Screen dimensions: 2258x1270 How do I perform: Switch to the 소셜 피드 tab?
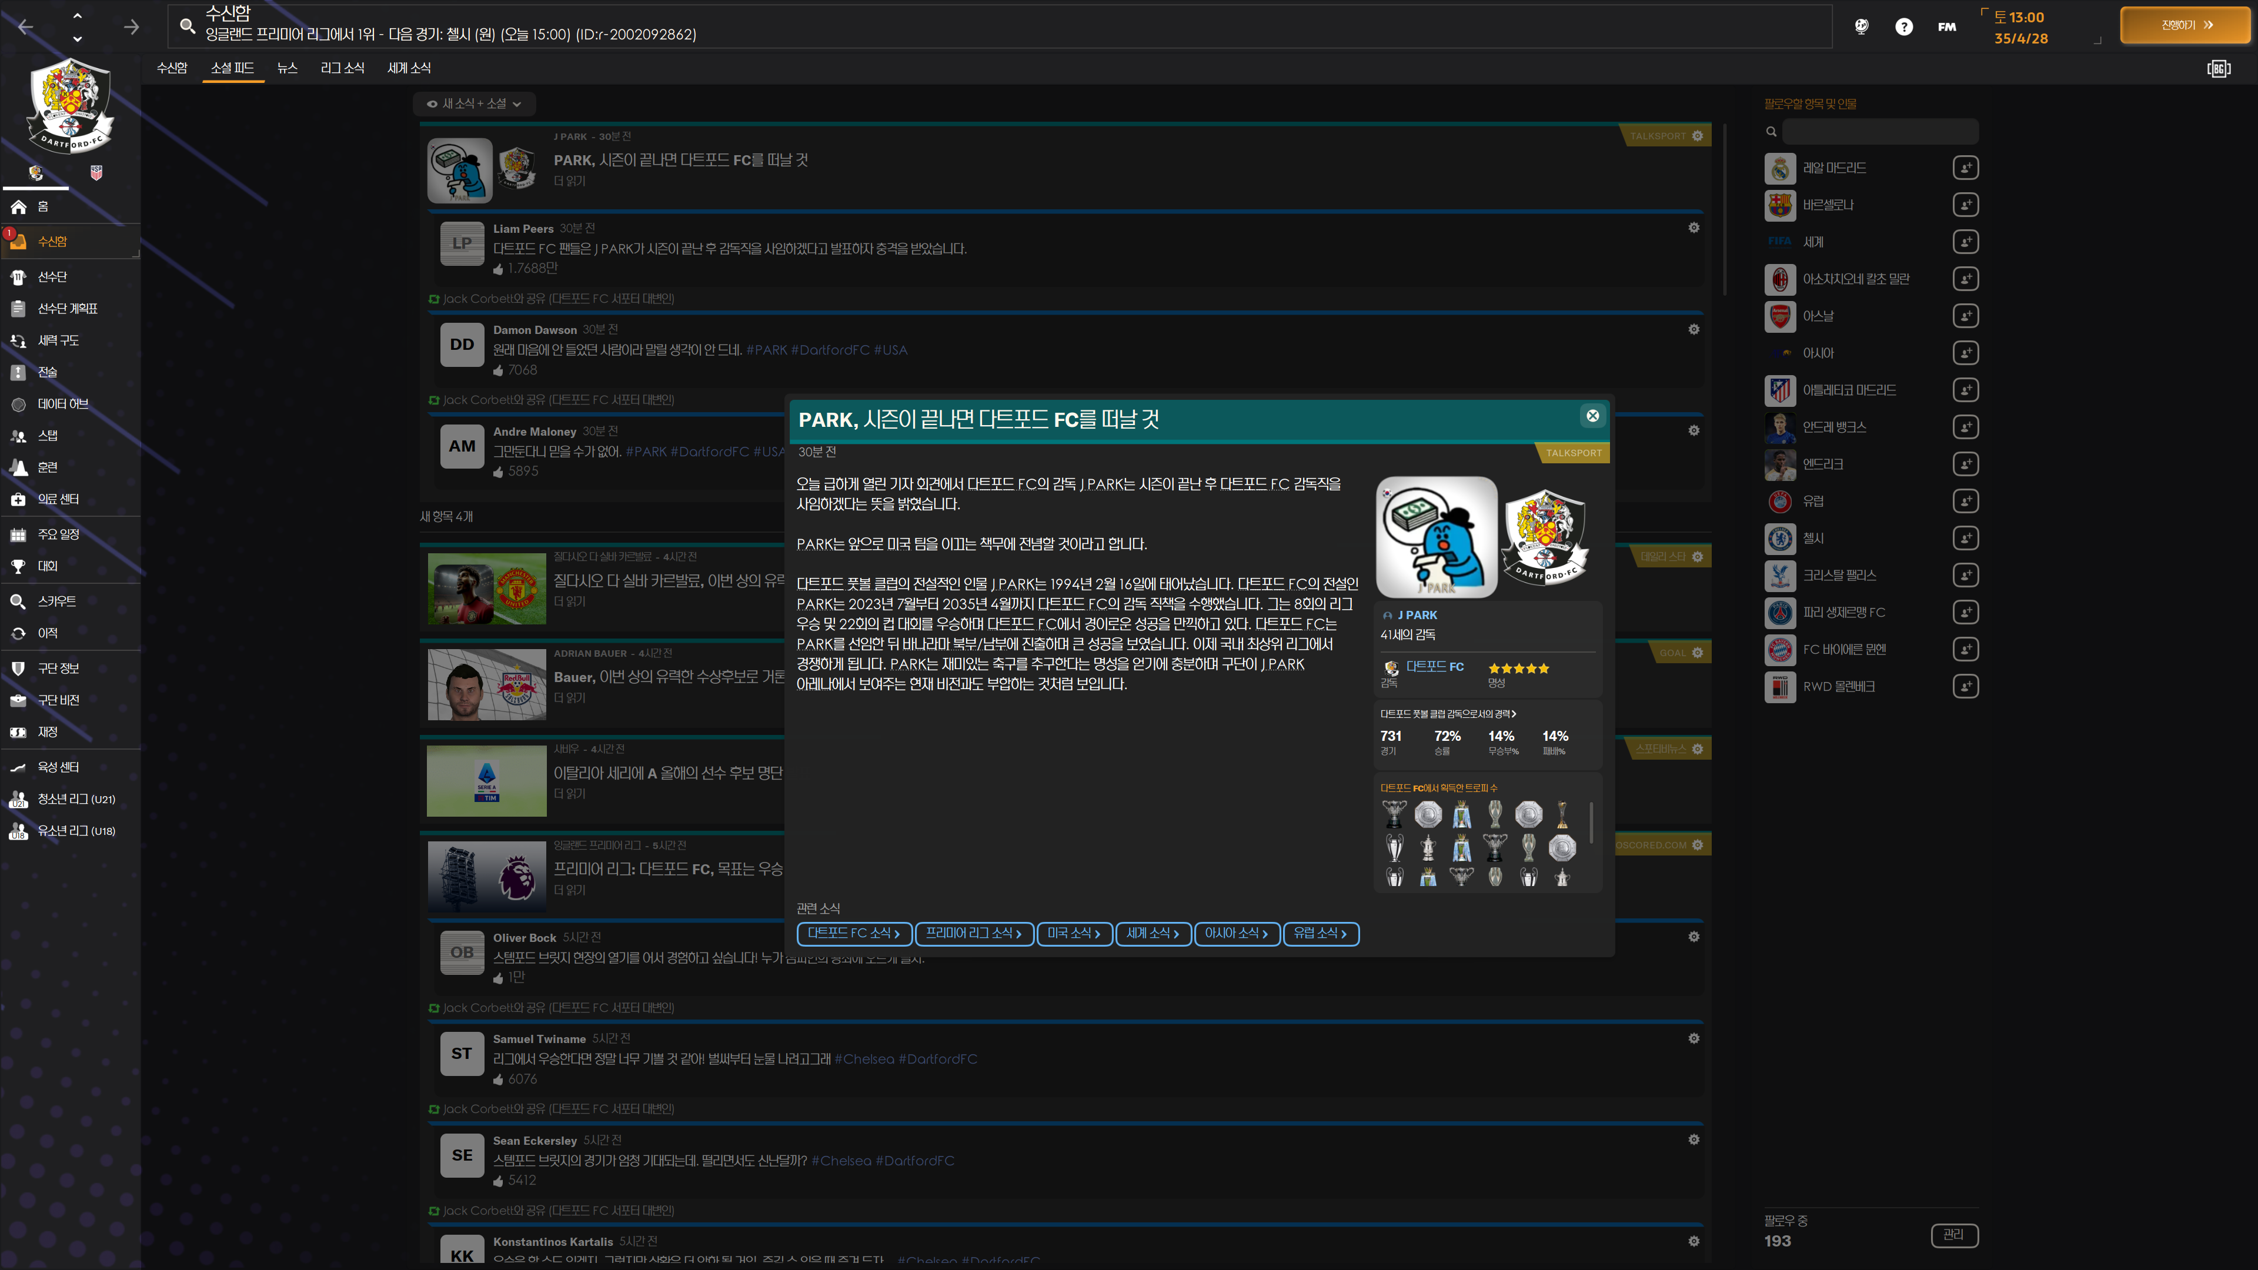pyautogui.click(x=232, y=68)
